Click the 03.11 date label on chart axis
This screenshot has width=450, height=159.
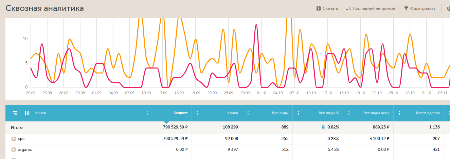pyautogui.click(x=443, y=93)
